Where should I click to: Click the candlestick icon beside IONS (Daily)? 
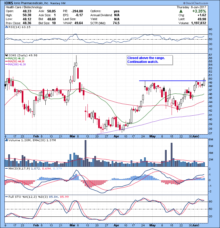pyautogui.click(x=6, y=55)
